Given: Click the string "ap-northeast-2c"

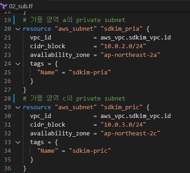Looking at the screenshot, I should pos(130,134).
